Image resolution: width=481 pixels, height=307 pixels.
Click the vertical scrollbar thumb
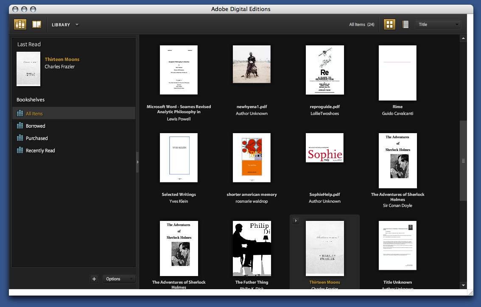(x=463, y=161)
